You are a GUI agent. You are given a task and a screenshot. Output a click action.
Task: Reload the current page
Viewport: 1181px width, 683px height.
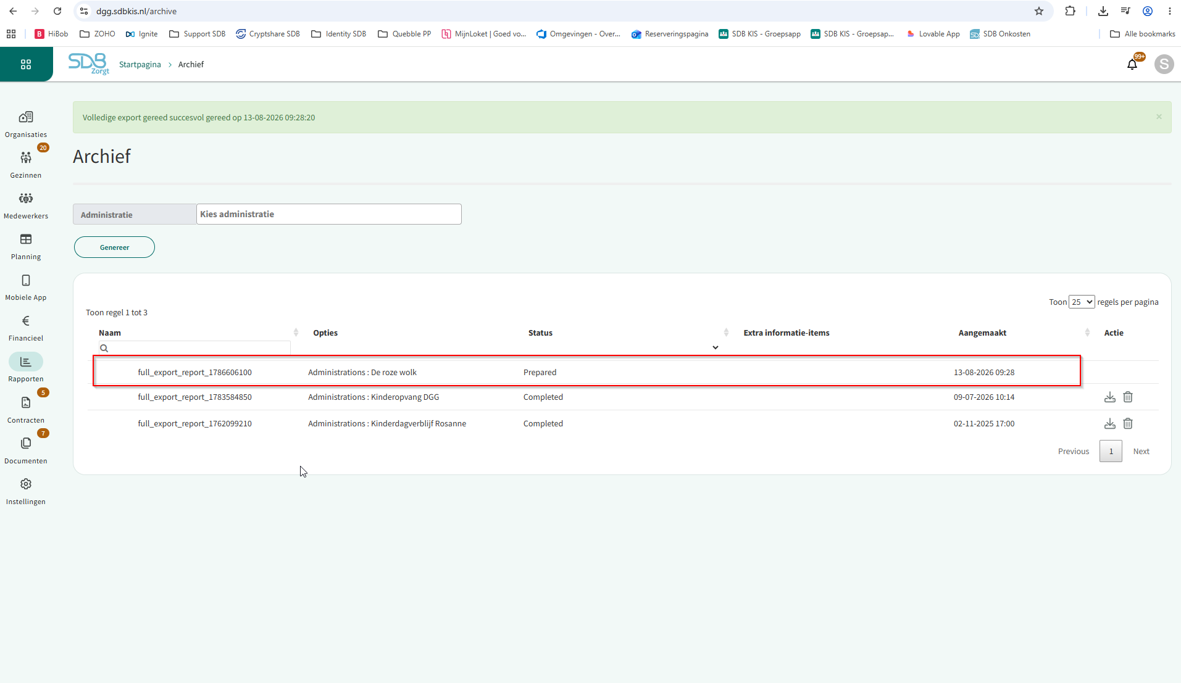pyautogui.click(x=57, y=11)
